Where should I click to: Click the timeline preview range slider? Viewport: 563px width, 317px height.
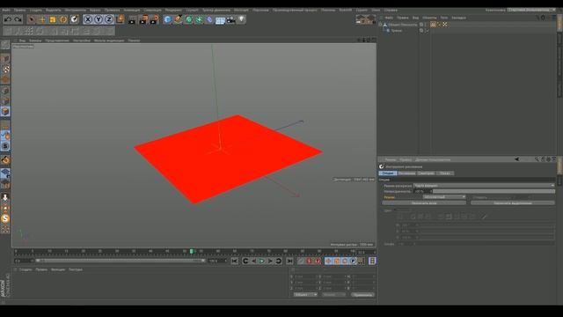point(120,261)
